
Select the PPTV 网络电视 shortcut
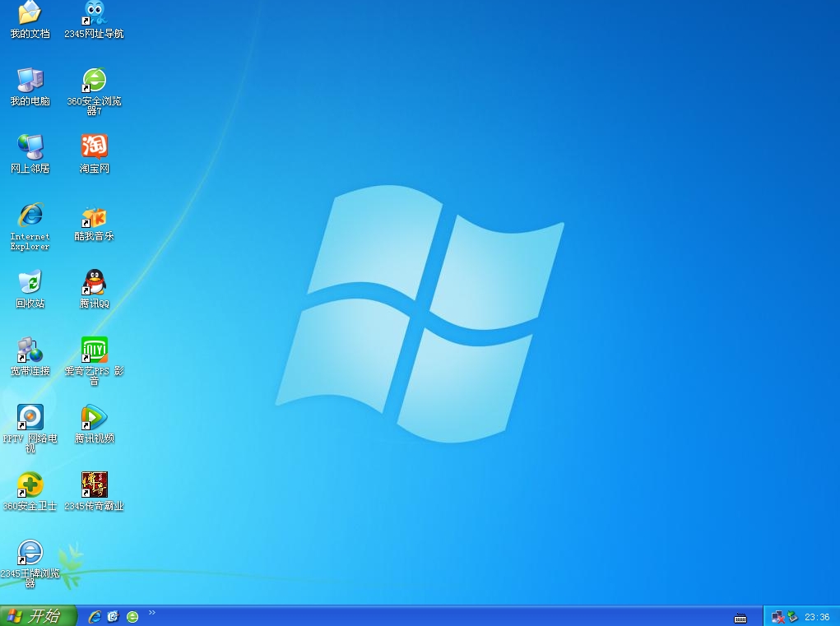[x=30, y=429]
